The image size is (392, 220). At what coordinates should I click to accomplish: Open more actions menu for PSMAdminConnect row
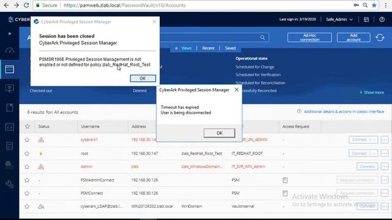tap(385, 180)
